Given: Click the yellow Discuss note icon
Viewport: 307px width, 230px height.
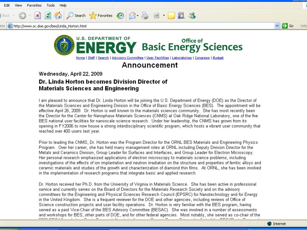Looking at the screenshot, I should [x=171, y=16].
